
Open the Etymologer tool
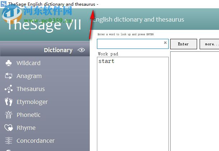click(x=32, y=102)
